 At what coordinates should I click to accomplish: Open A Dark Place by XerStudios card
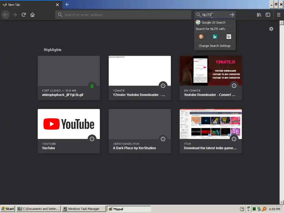click(140, 131)
